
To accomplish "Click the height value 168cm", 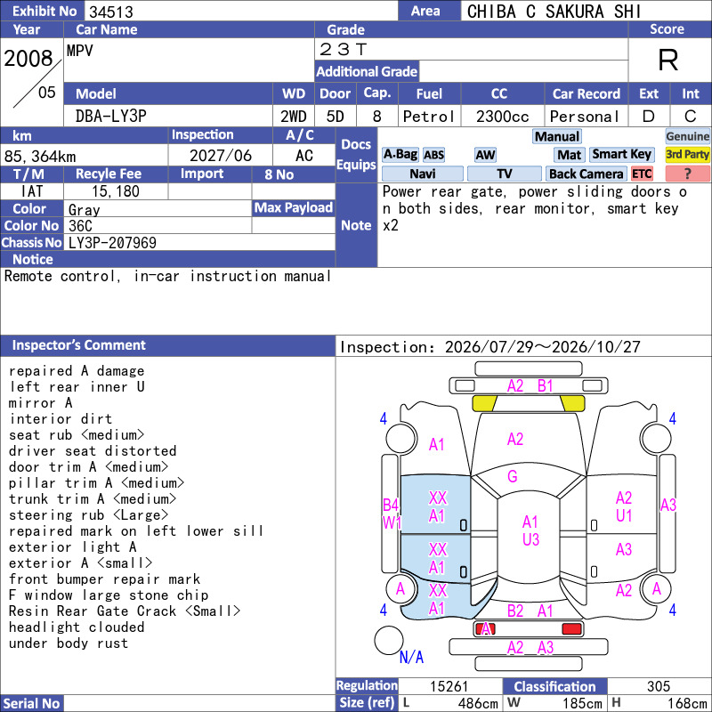I will (686, 703).
